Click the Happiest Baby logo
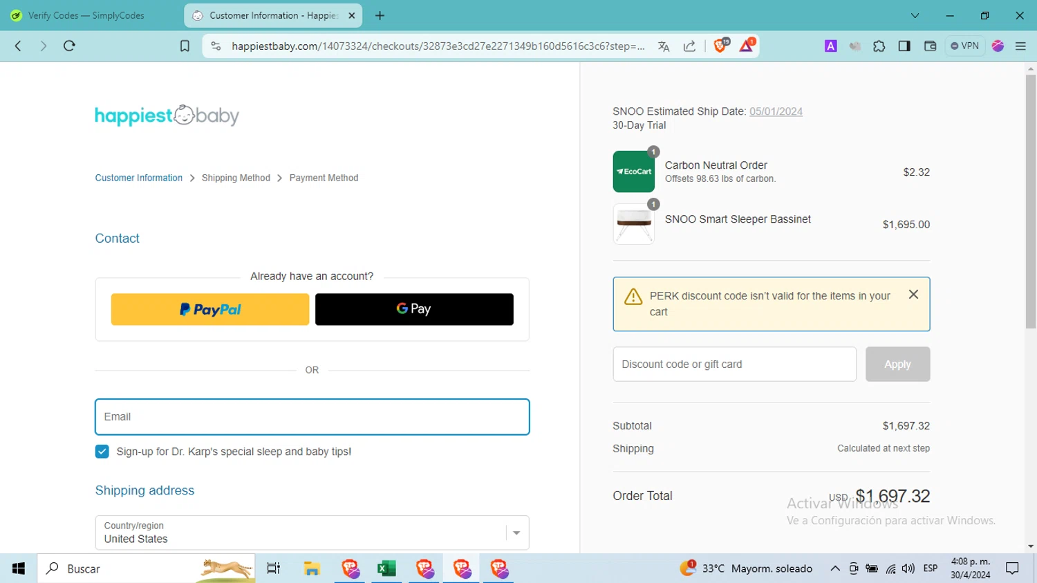 tap(167, 115)
